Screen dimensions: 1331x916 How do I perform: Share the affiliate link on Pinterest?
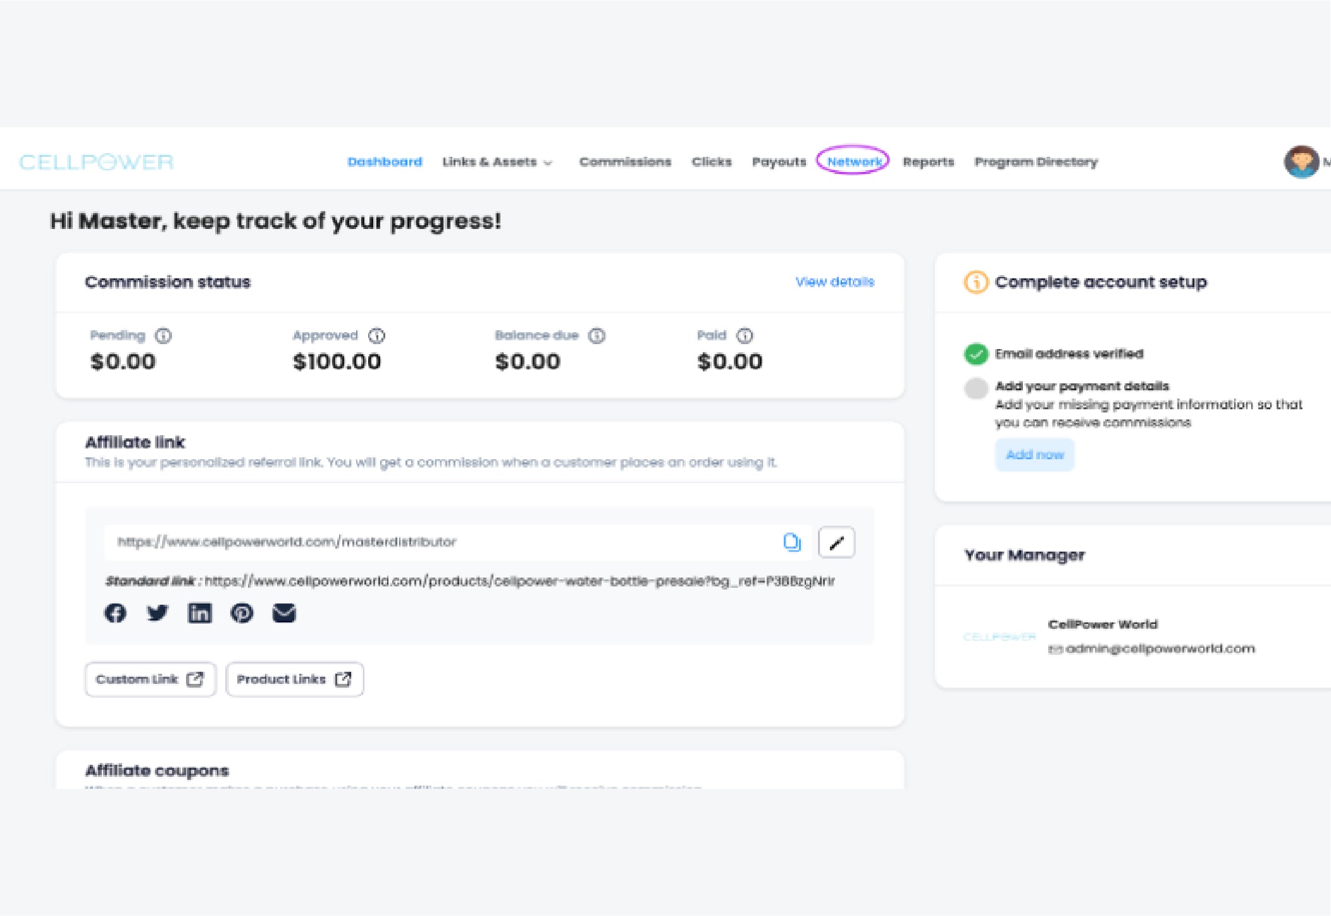(242, 613)
